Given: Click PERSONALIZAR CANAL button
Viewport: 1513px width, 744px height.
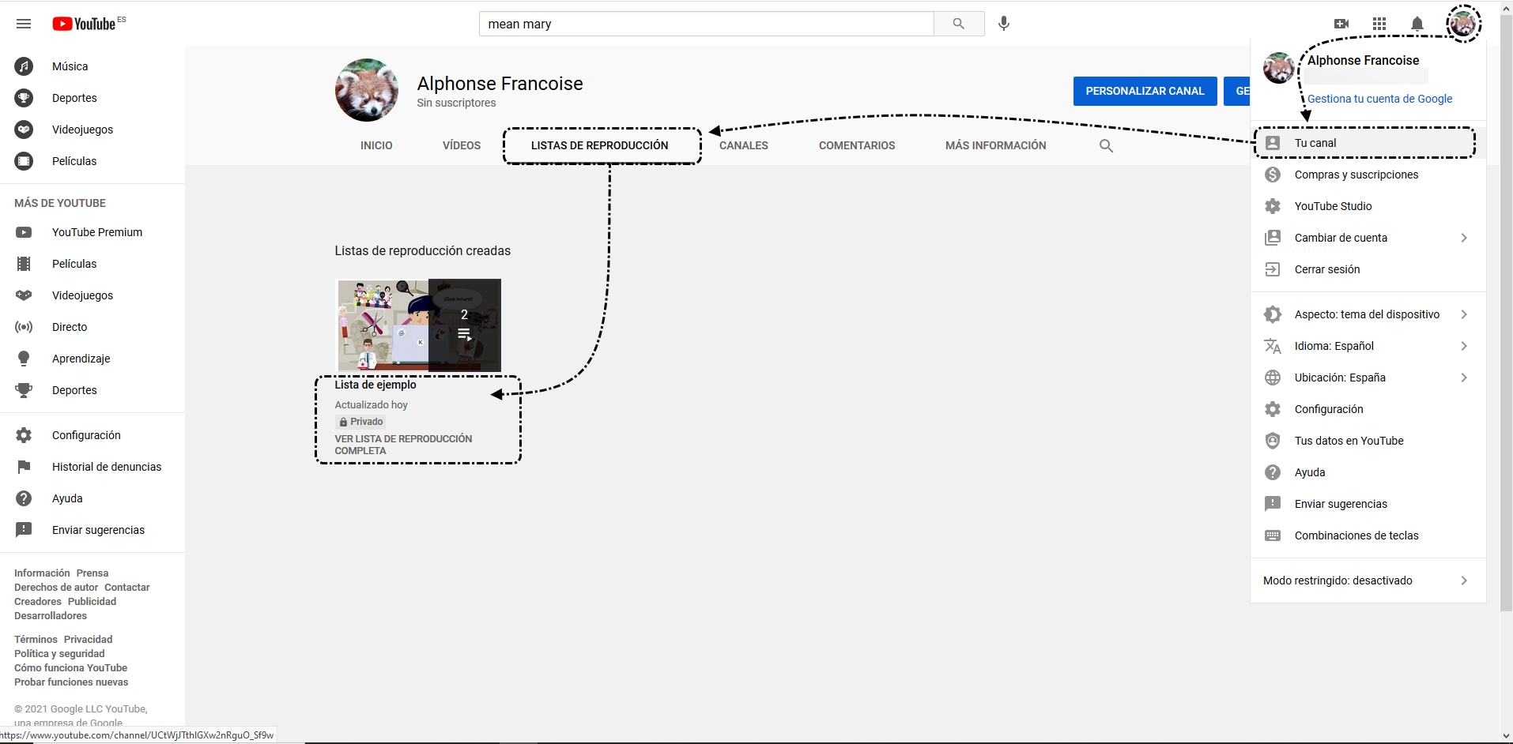Looking at the screenshot, I should [x=1145, y=91].
